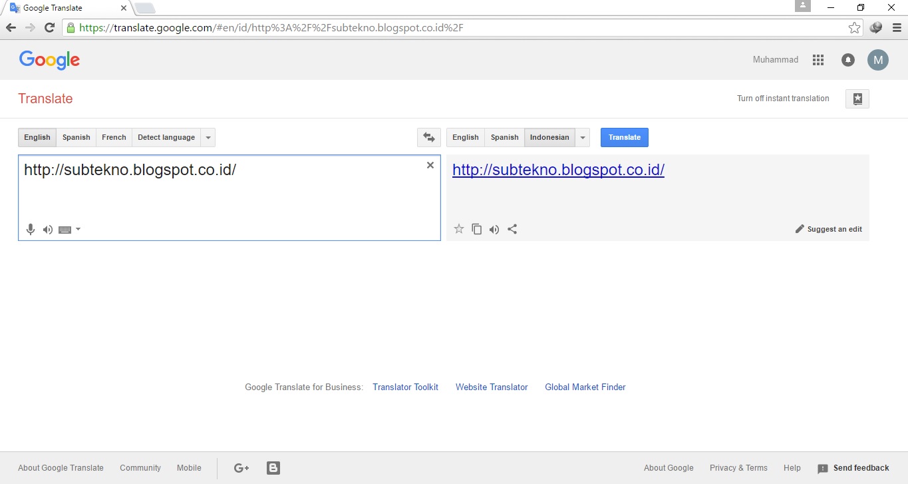Choose Detect language option
908x484 pixels.
point(166,137)
